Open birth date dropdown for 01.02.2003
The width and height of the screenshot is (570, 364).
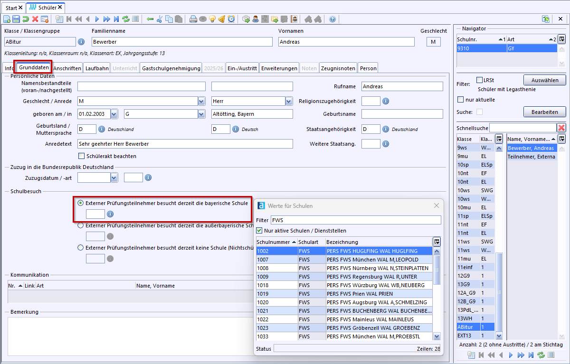114,114
